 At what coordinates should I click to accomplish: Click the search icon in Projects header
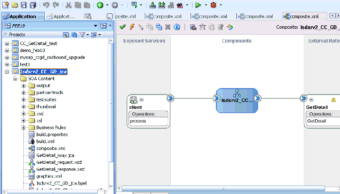[66, 35]
